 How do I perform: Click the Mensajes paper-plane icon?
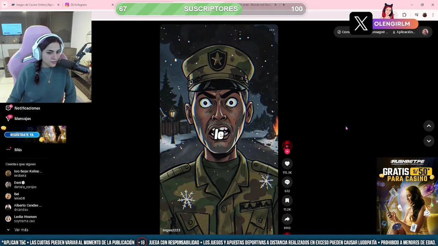tap(8, 119)
